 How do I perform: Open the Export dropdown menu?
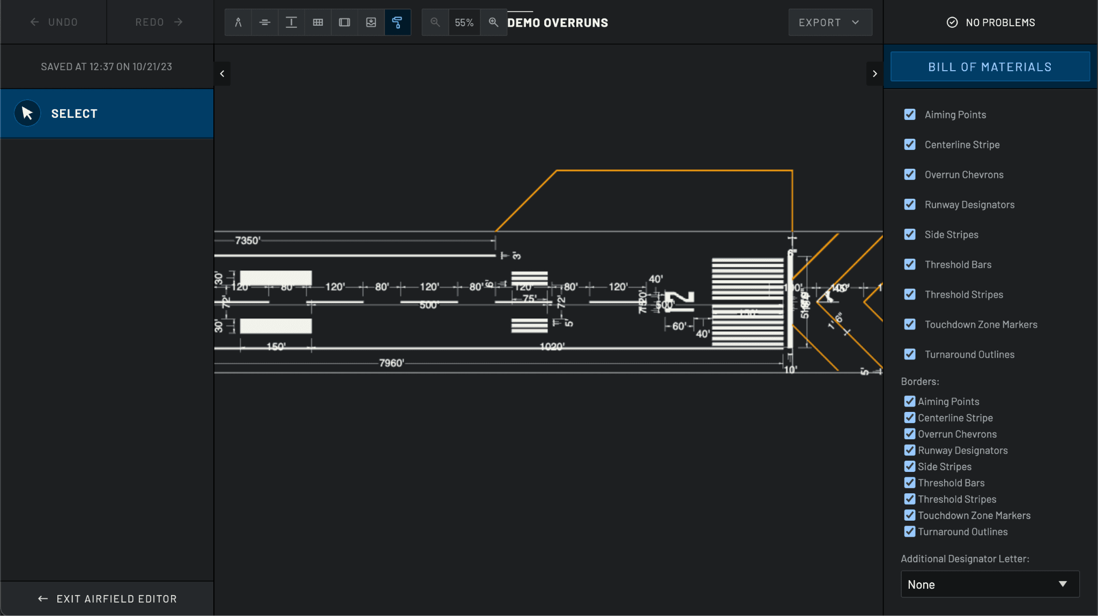coord(829,22)
